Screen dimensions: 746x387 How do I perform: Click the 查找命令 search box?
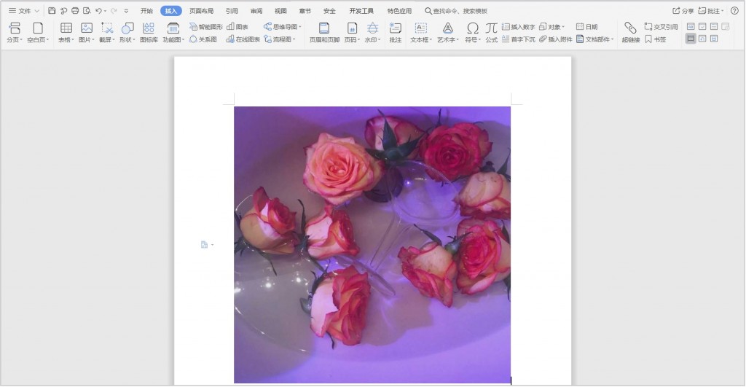click(x=456, y=10)
